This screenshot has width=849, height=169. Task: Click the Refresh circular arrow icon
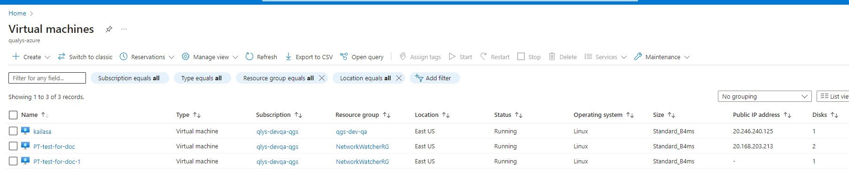click(x=249, y=57)
